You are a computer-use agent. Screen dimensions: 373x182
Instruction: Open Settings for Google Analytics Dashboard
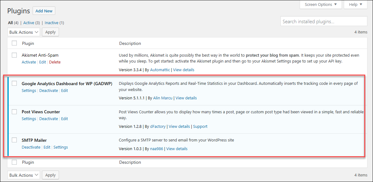[29, 90]
